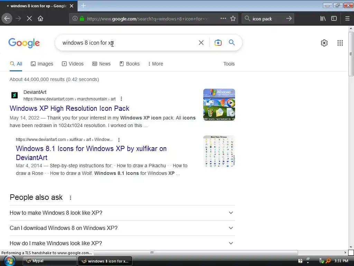Open search Tools
Viewport: 354px width, 266px height.
click(x=229, y=64)
